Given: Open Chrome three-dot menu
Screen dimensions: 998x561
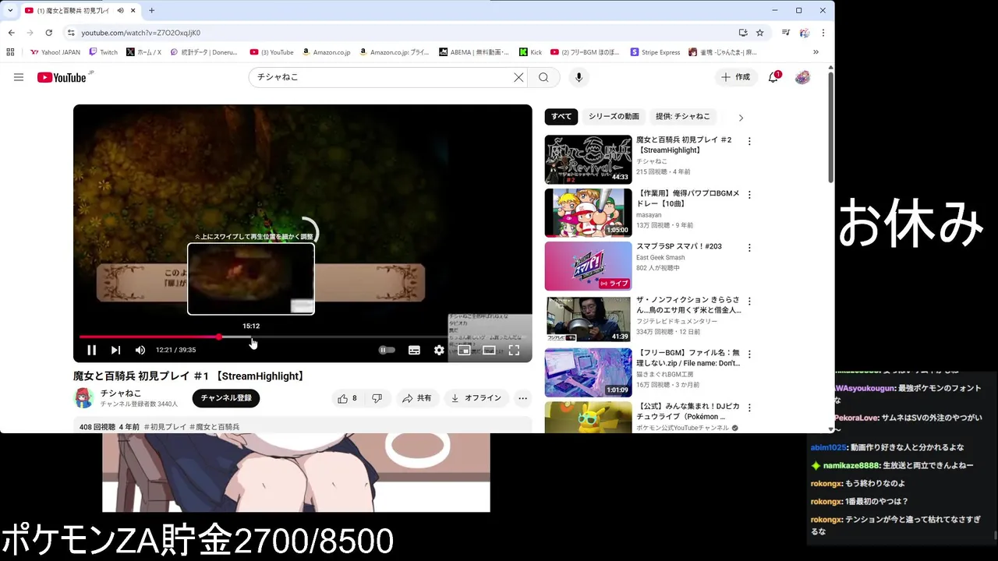Looking at the screenshot, I should [823, 33].
